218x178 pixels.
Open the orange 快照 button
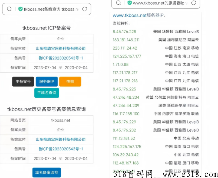click(70, 82)
